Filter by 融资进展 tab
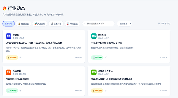Screen dimensions: 178x98 point(23,24)
